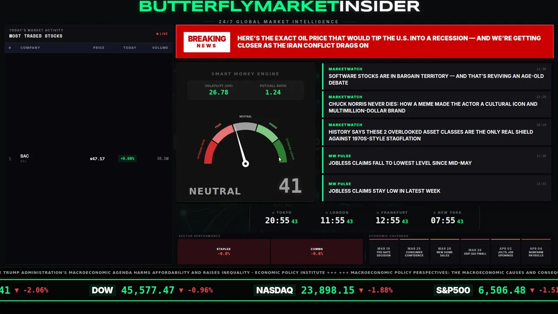558x314 pixels.
Task: Click the +0.08% change badge for BAC
Action: [127, 159]
